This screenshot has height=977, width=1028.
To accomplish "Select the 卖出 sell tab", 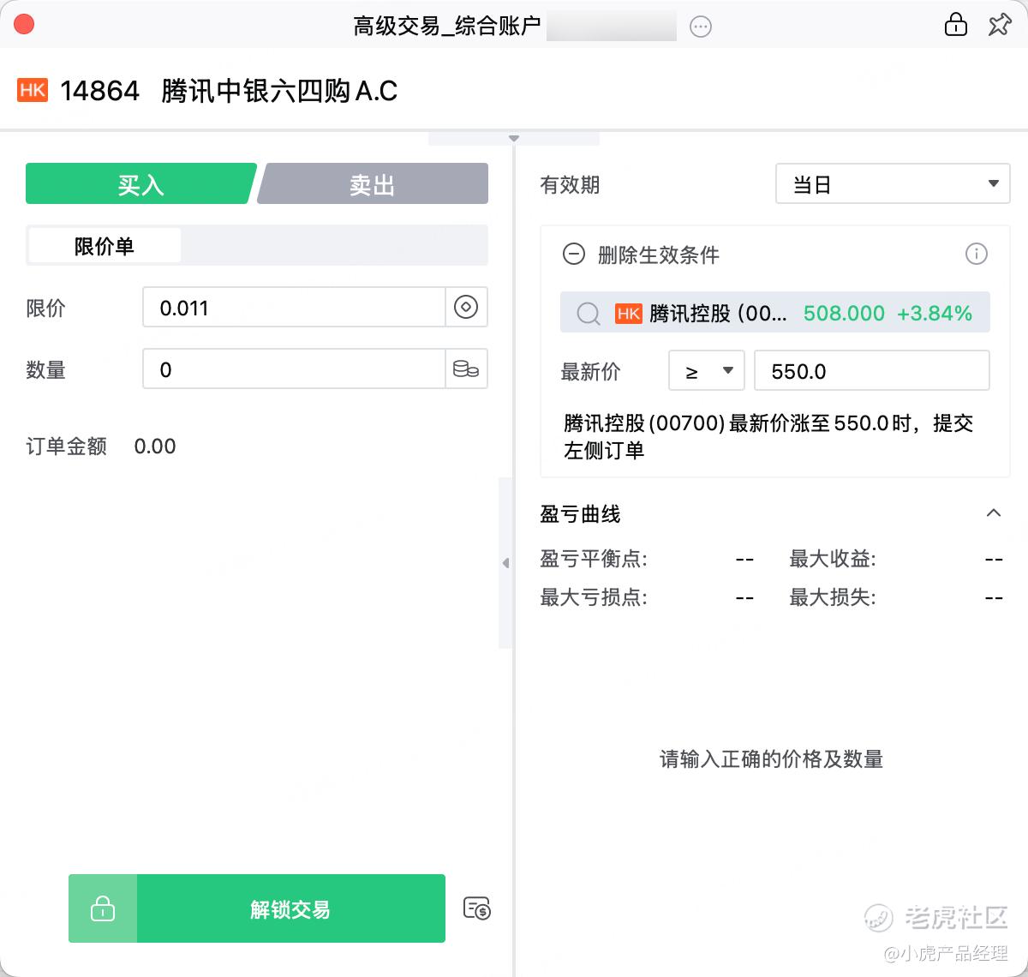I will 373,183.
